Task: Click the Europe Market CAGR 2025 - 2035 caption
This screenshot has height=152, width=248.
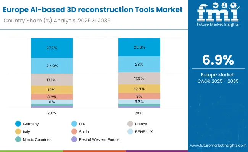Action: pyautogui.click(x=218, y=78)
